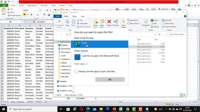Open the Excel AutoSum dropdown arrow
The image size is (200, 112).
coord(169,9)
